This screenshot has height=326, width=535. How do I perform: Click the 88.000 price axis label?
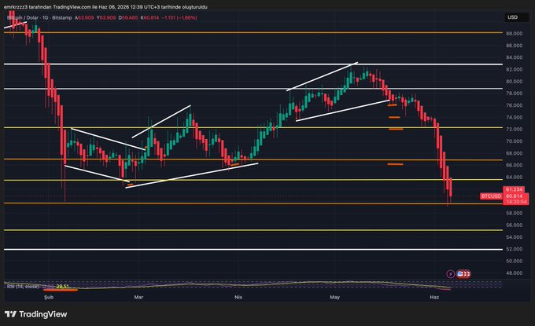click(x=515, y=33)
